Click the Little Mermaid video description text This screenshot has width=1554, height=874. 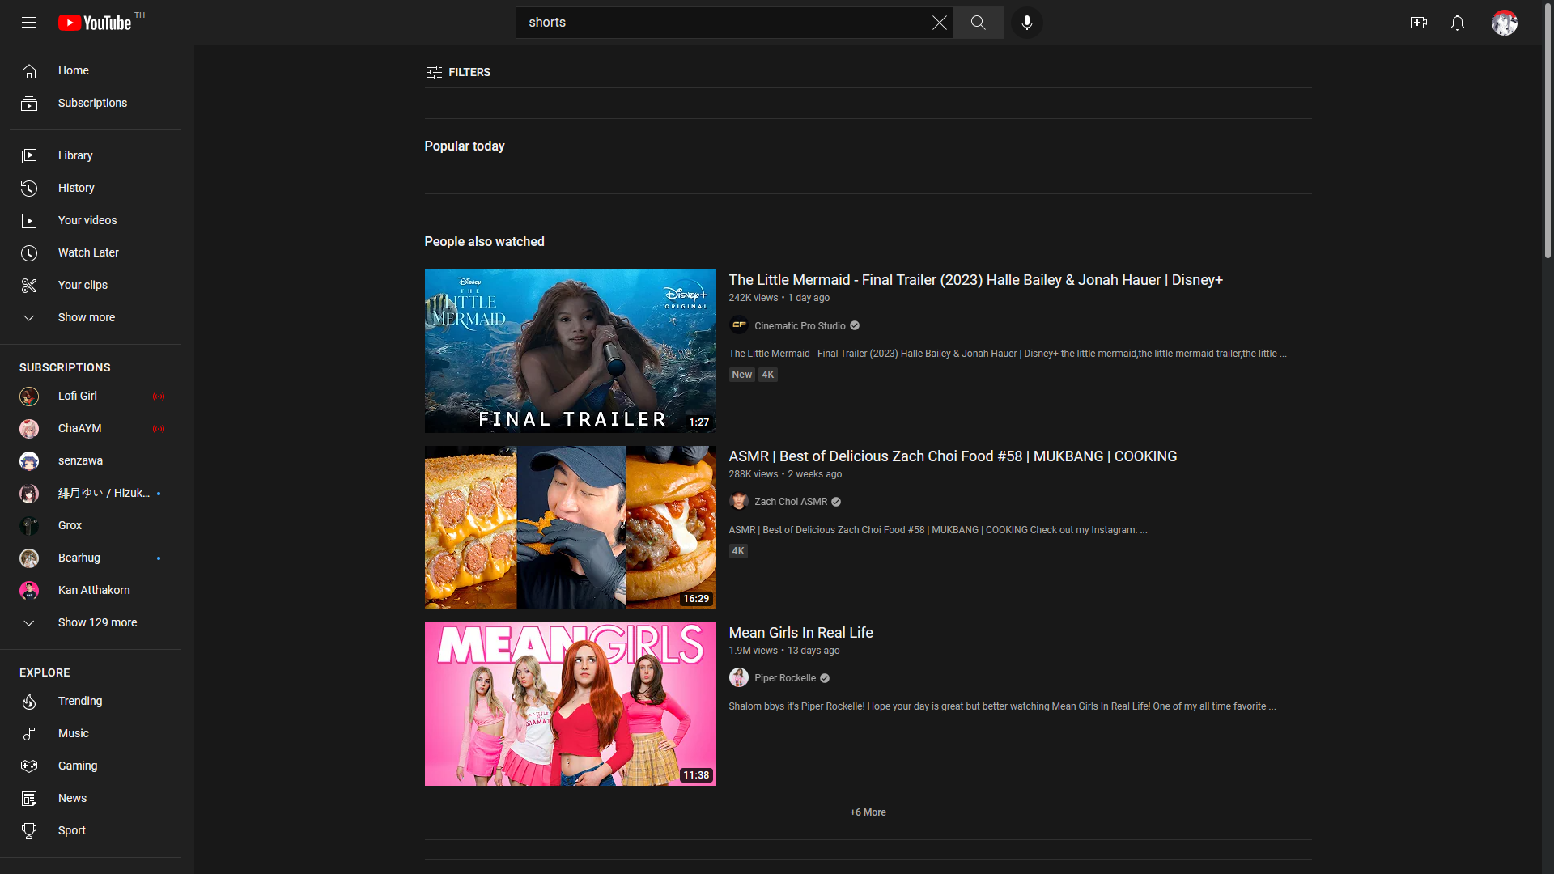click(x=1008, y=354)
